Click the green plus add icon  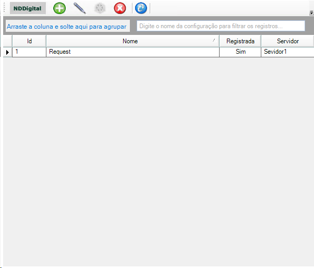click(59, 8)
